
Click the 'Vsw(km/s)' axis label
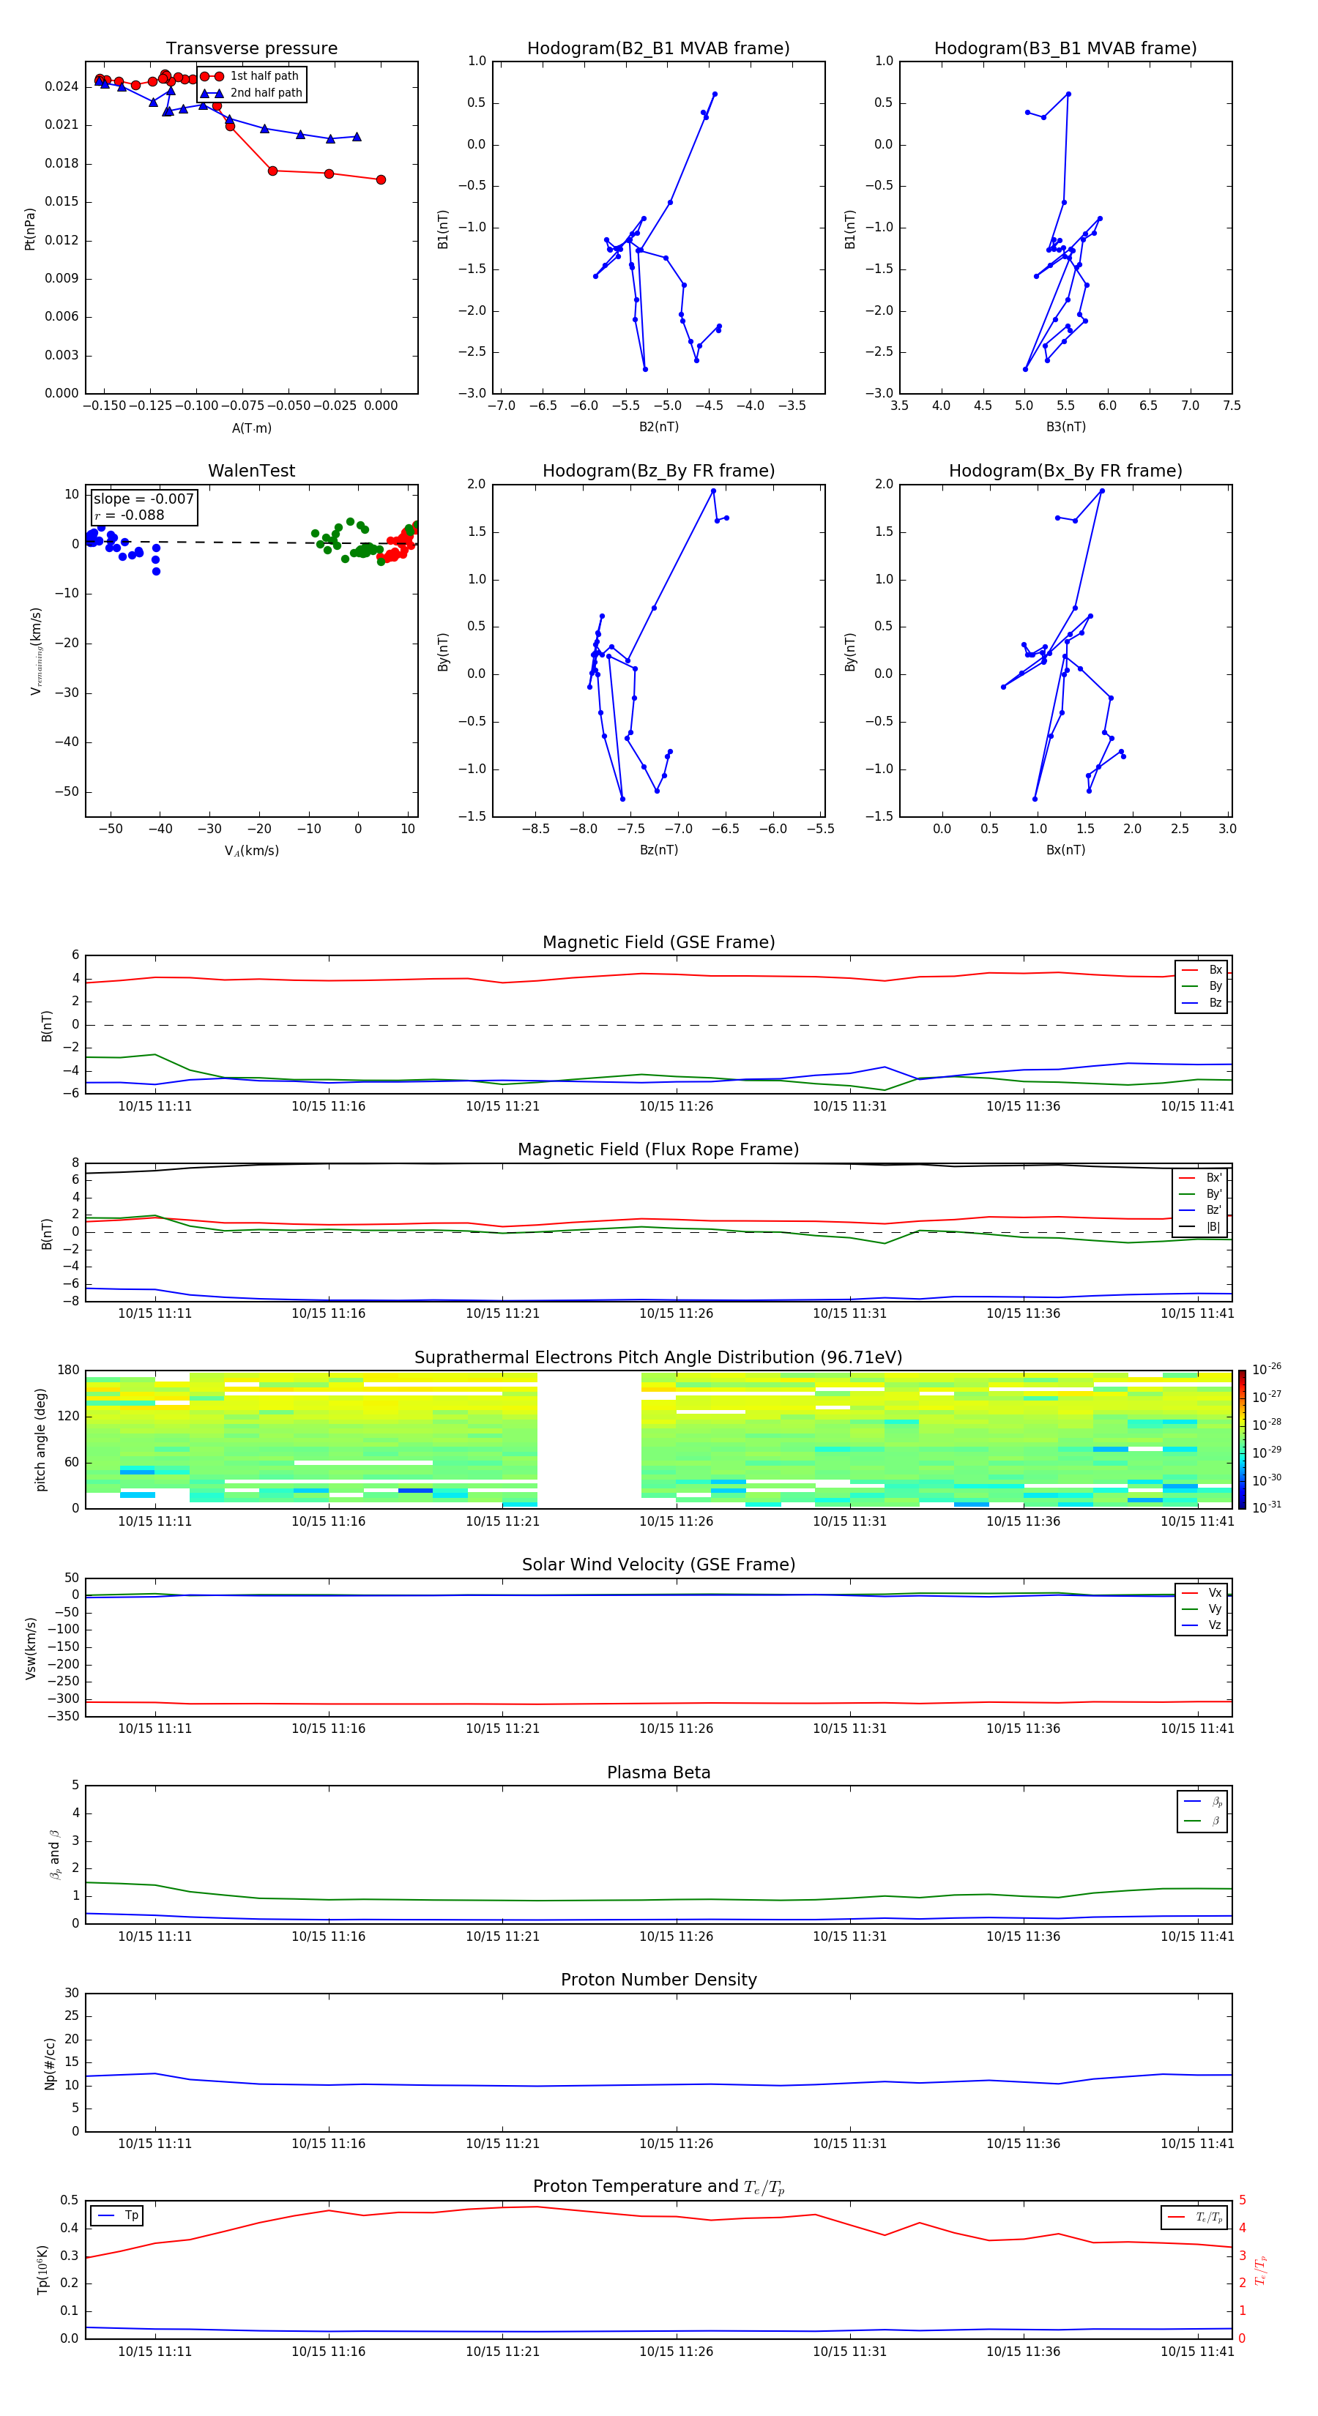coord(30,1648)
